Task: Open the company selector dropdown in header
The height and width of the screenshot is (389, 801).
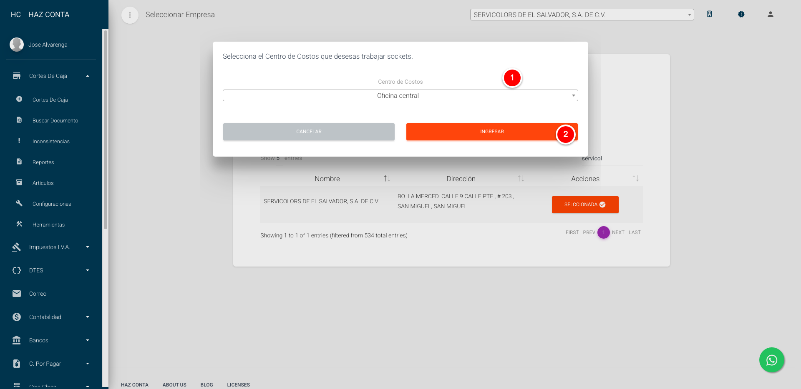Action: (x=582, y=15)
